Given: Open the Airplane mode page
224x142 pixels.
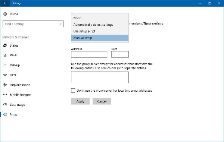Looking at the screenshot, I should point(20,85).
